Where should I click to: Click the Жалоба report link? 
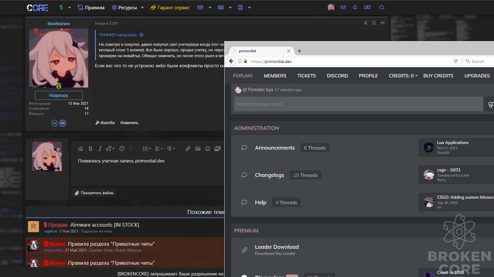pos(105,123)
